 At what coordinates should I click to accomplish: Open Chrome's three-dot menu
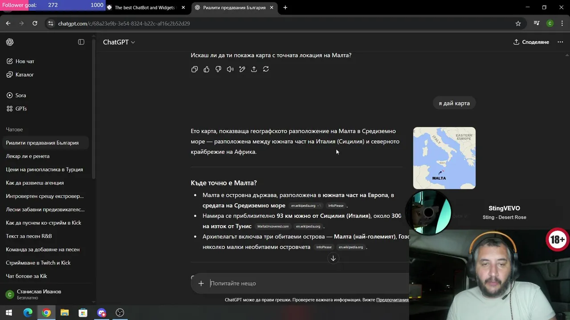[562, 24]
